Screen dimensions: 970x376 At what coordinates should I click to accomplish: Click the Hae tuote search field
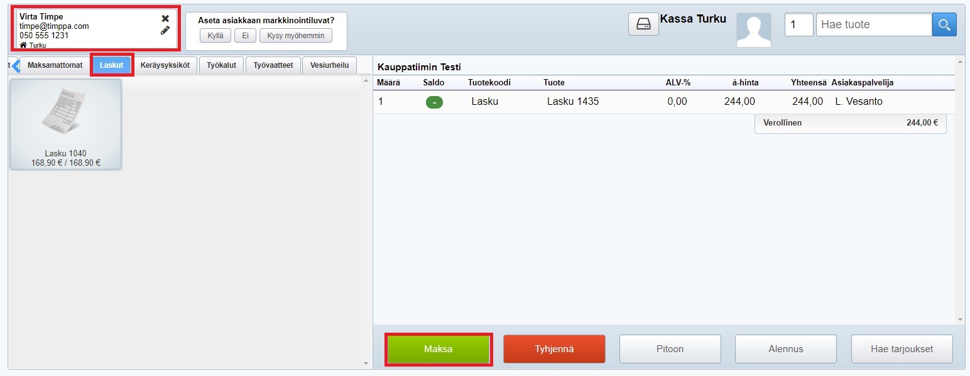[873, 24]
